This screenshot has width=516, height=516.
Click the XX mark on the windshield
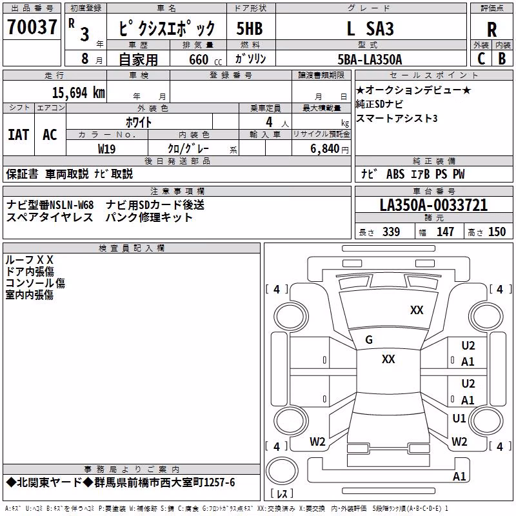click(x=417, y=310)
